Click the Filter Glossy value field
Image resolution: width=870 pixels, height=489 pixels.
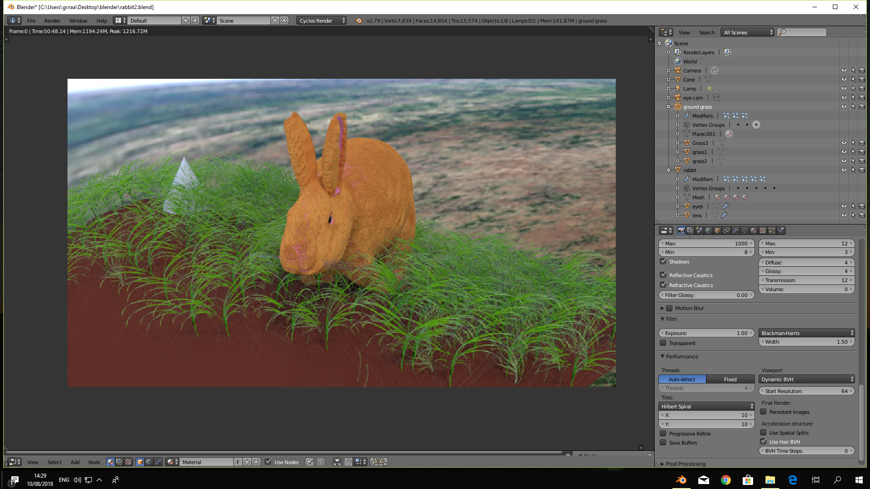[x=706, y=295]
